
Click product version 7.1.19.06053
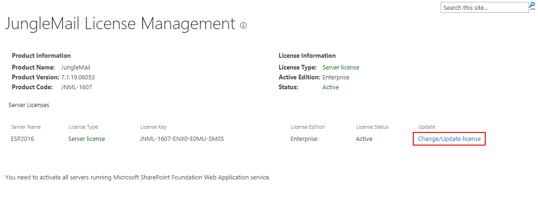point(78,77)
